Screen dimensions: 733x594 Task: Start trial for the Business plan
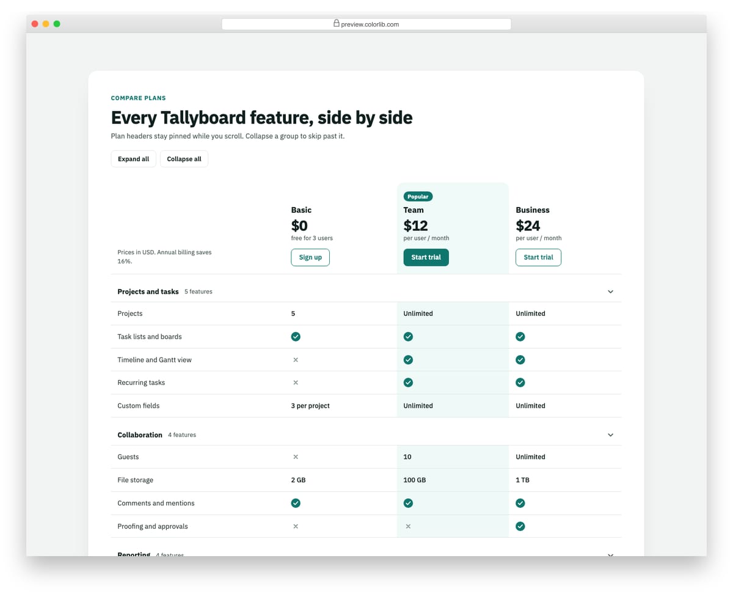538,257
